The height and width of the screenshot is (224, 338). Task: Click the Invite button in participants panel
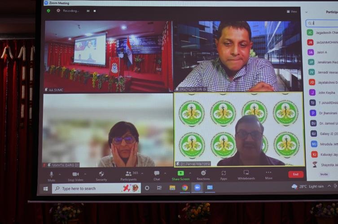click(324, 174)
